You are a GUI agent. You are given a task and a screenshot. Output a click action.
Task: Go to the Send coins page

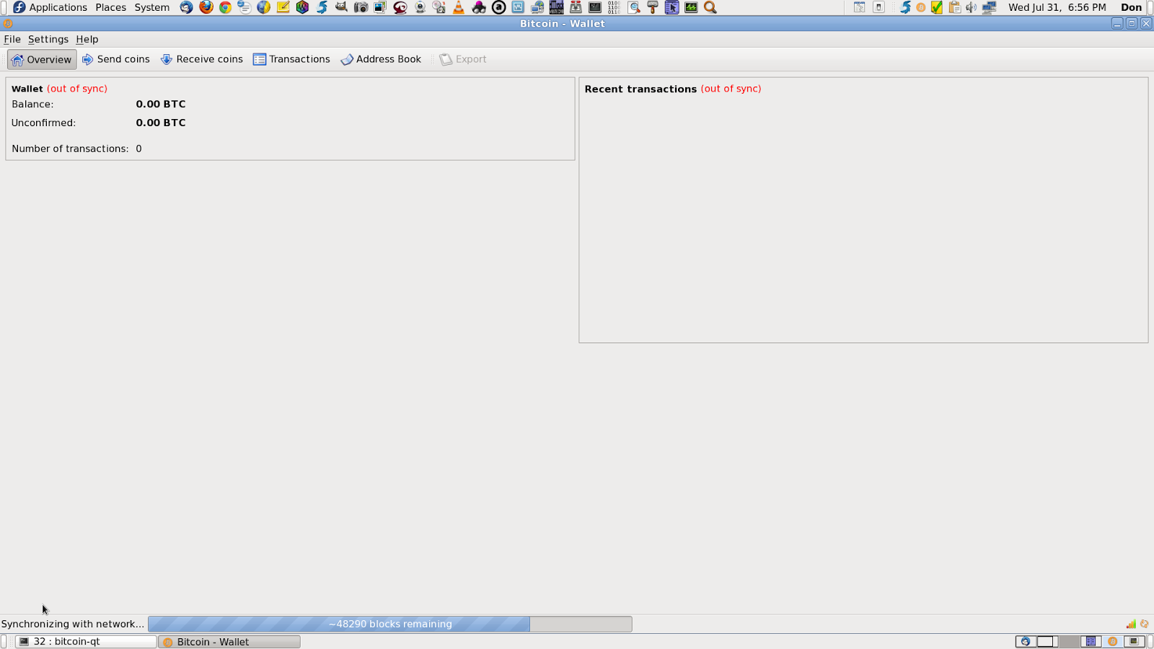click(x=116, y=59)
